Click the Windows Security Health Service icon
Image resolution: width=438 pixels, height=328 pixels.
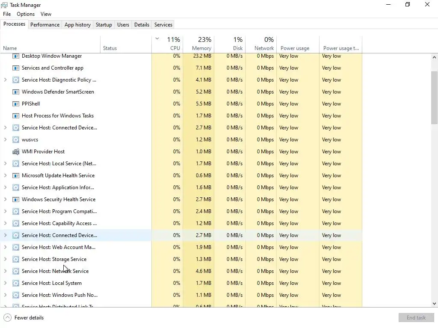pos(16,200)
